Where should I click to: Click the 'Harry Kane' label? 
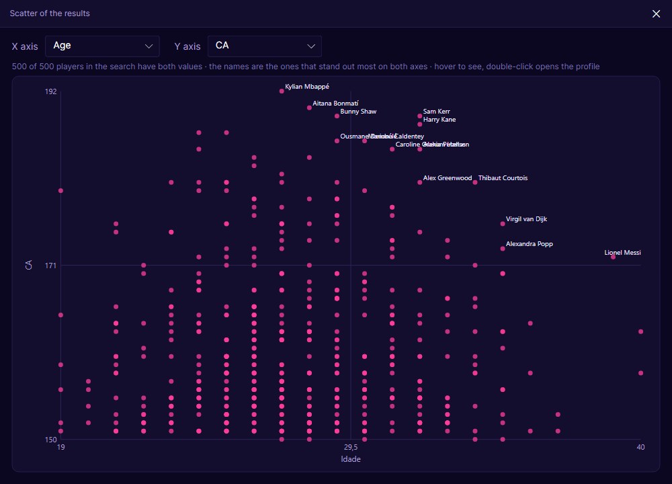pos(439,120)
